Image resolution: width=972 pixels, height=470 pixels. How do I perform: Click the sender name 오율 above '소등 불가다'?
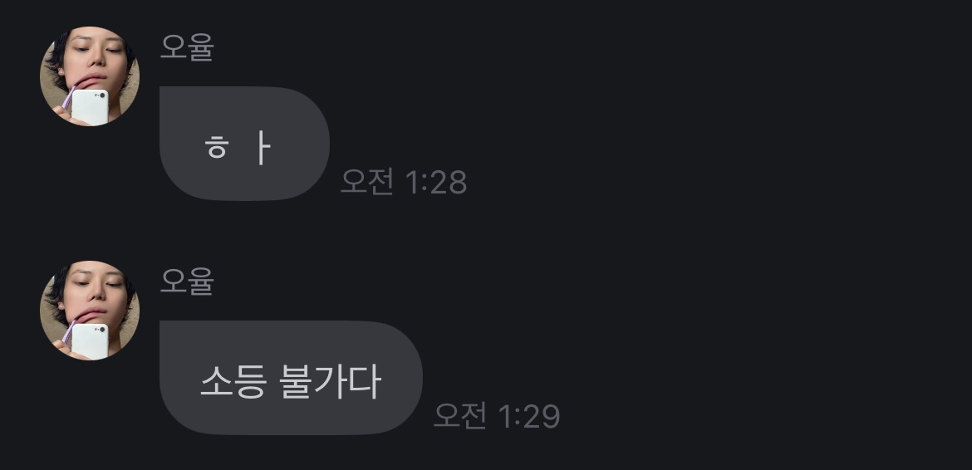(187, 282)
